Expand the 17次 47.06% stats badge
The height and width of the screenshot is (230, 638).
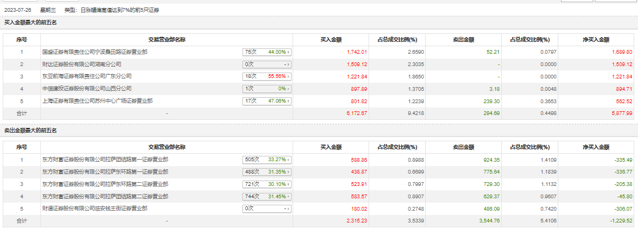pyautogui.click(x=267, y=100)
